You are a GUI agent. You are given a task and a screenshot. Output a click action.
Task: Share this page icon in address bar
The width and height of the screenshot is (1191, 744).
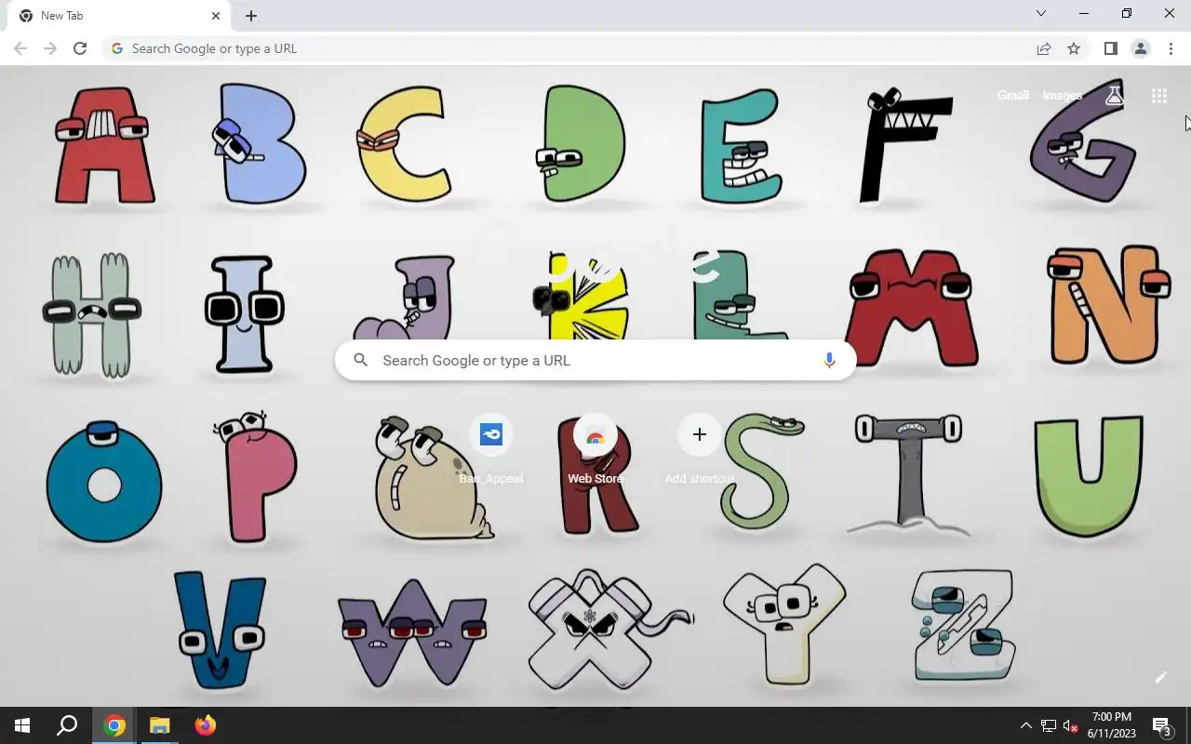(x=1044, y=48)
